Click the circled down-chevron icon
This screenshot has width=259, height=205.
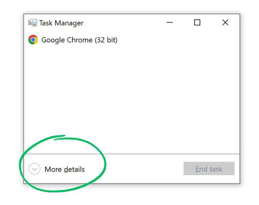click(x=35, y=169)
